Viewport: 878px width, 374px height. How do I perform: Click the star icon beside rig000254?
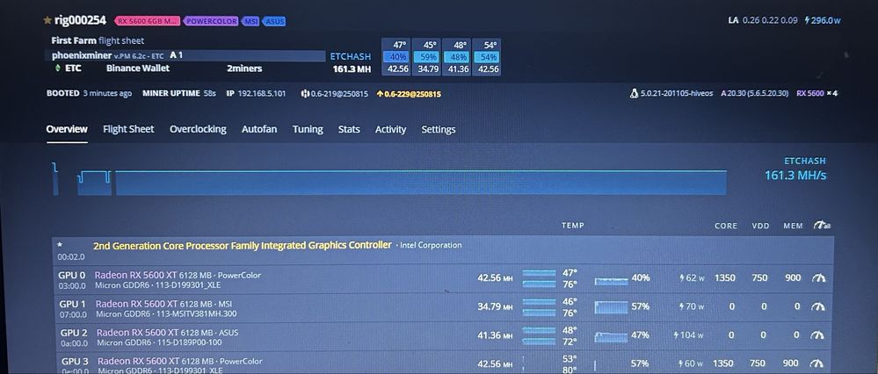point(47,21)
